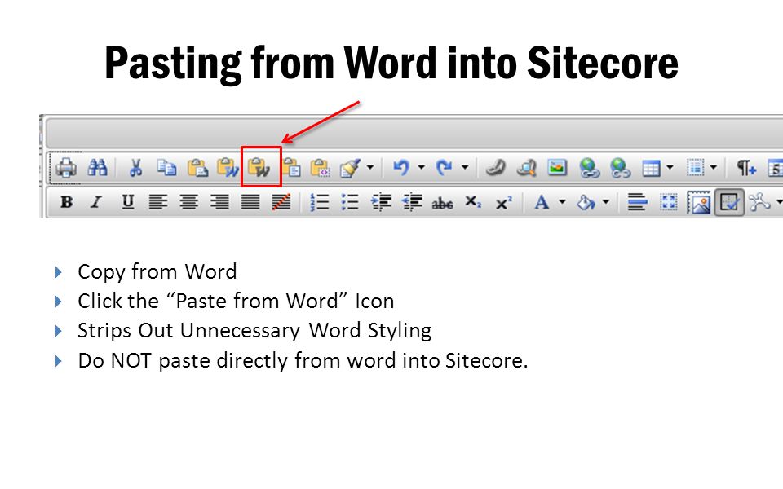This screenshot has height=489, width=783.
Task: Click the Print icon in the editor toolbar
Action: point(66,168)
